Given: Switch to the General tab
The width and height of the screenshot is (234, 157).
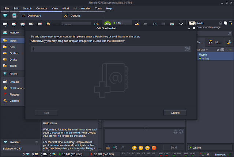Looking at the screenshot, I should (x=75, y=16).
